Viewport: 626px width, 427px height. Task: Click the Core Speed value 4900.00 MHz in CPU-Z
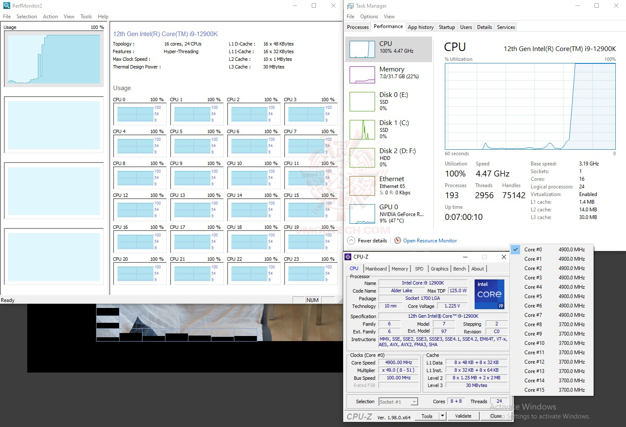[x=398, y=363]
